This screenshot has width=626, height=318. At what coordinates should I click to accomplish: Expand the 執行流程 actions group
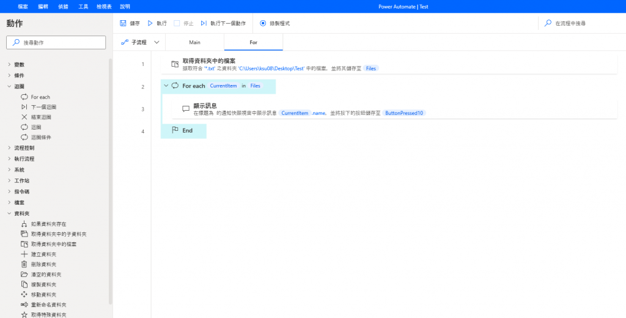point(9,158)
